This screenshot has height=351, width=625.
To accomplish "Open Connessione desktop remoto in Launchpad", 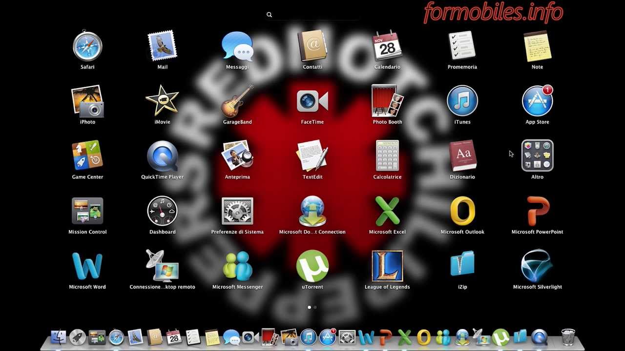I will point(162,266).
